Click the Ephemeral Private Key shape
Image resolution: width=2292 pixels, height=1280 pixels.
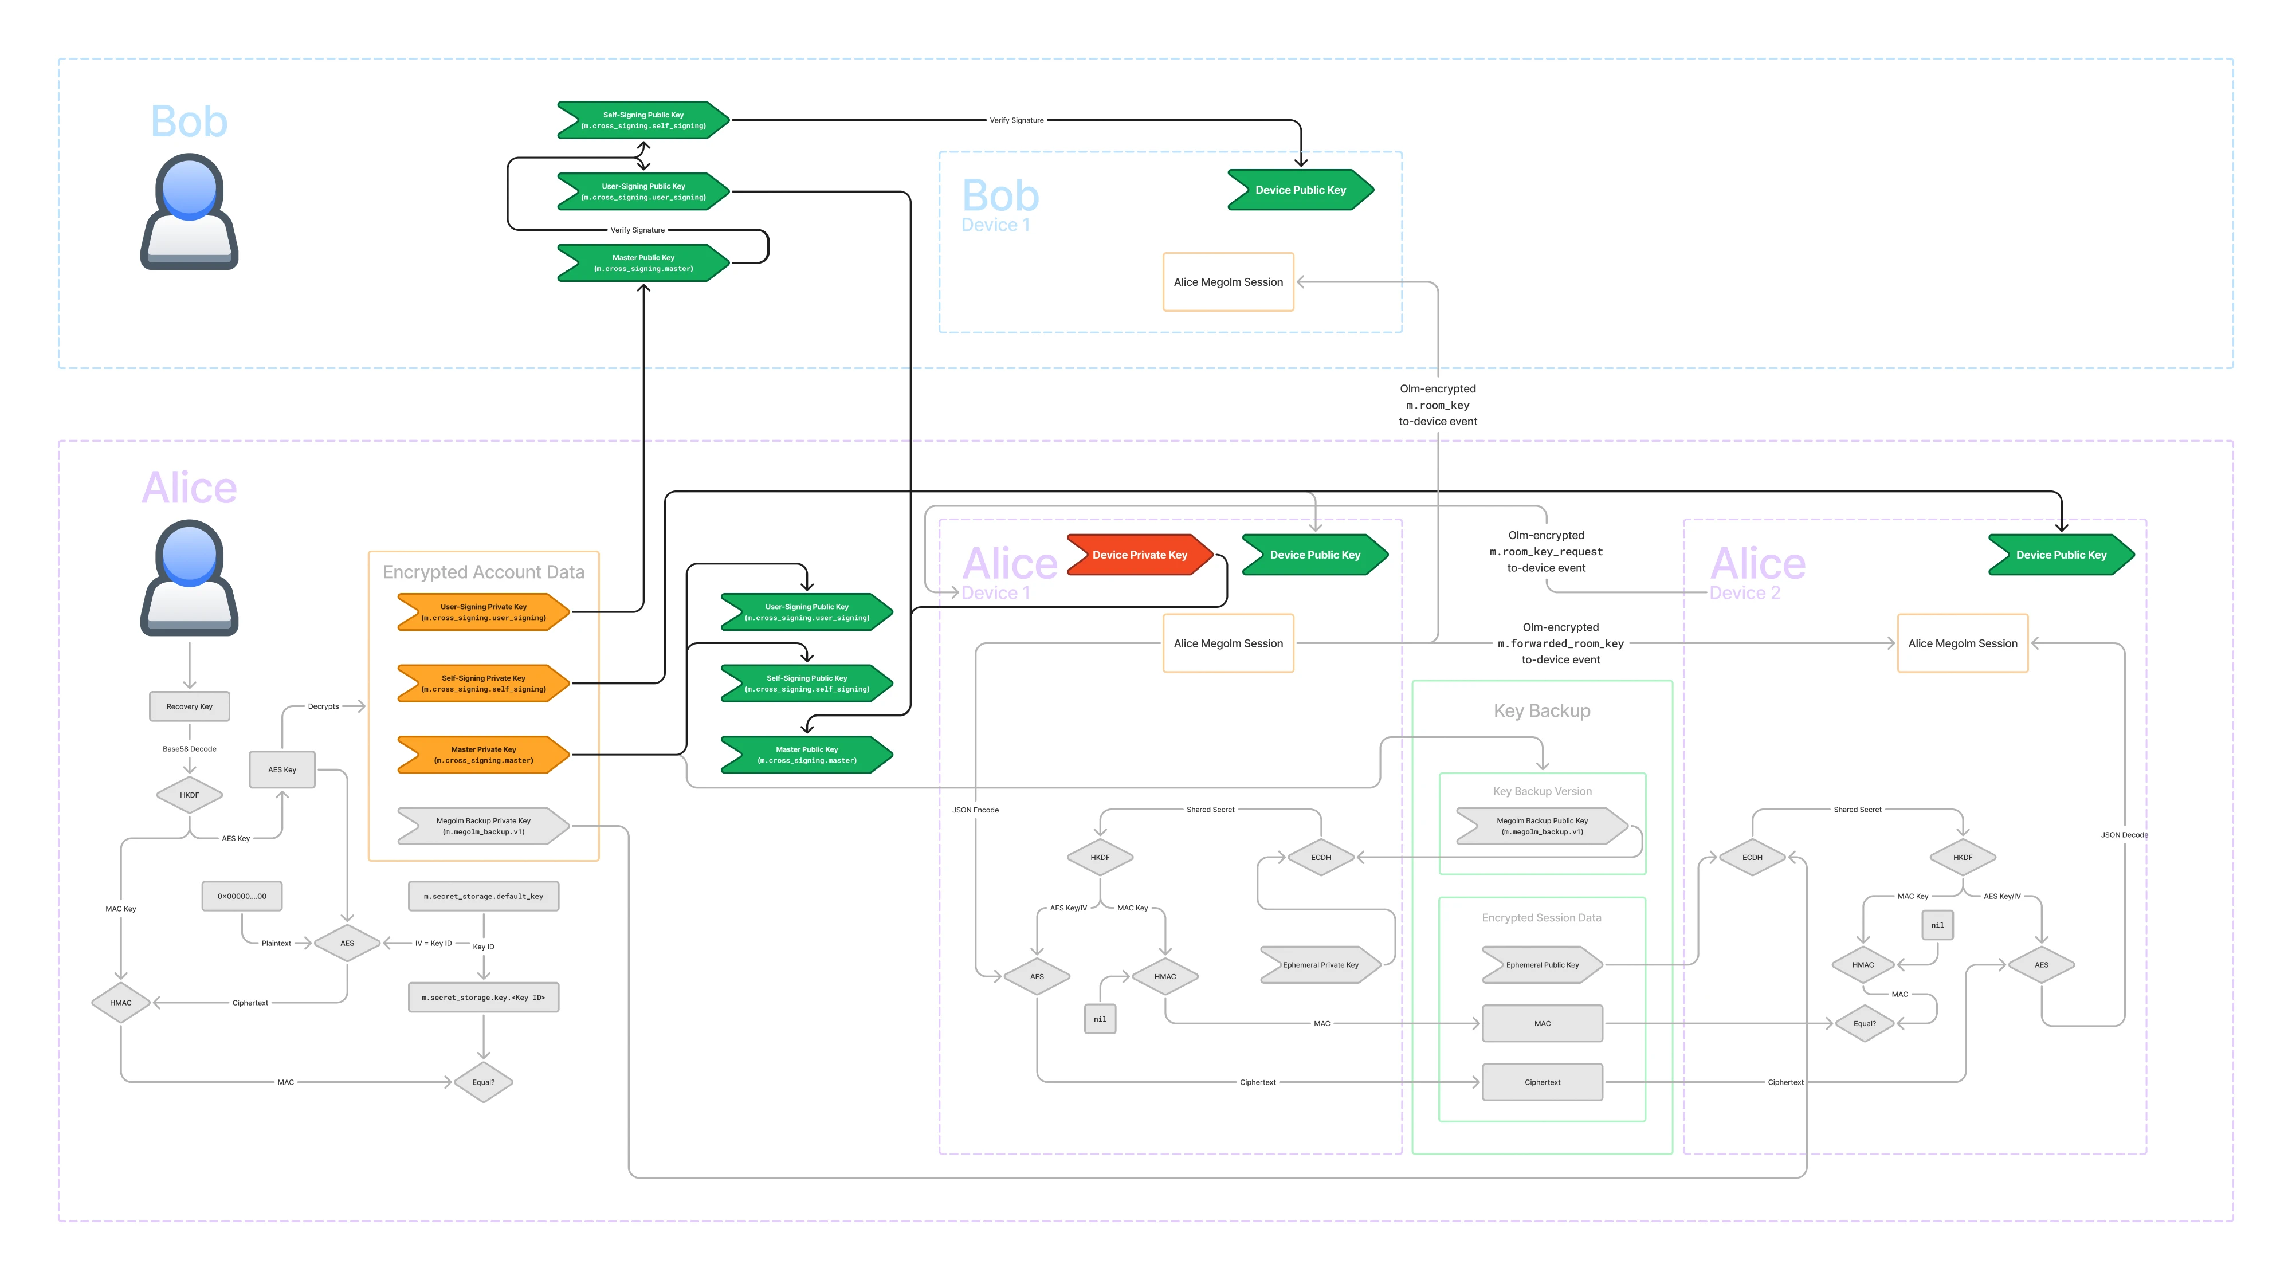click(1320, 964)
